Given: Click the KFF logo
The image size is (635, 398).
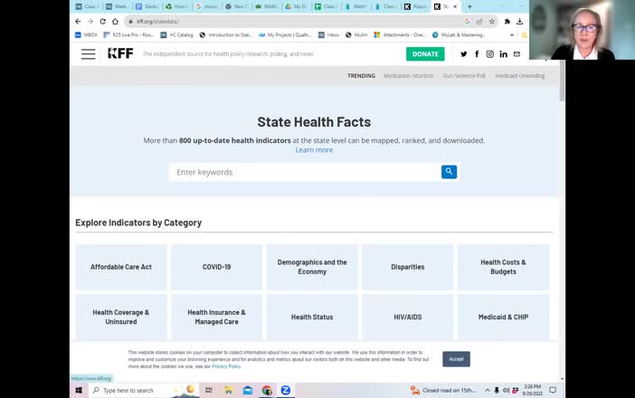Looking at the screenshot, I should (x=120, y=53).
